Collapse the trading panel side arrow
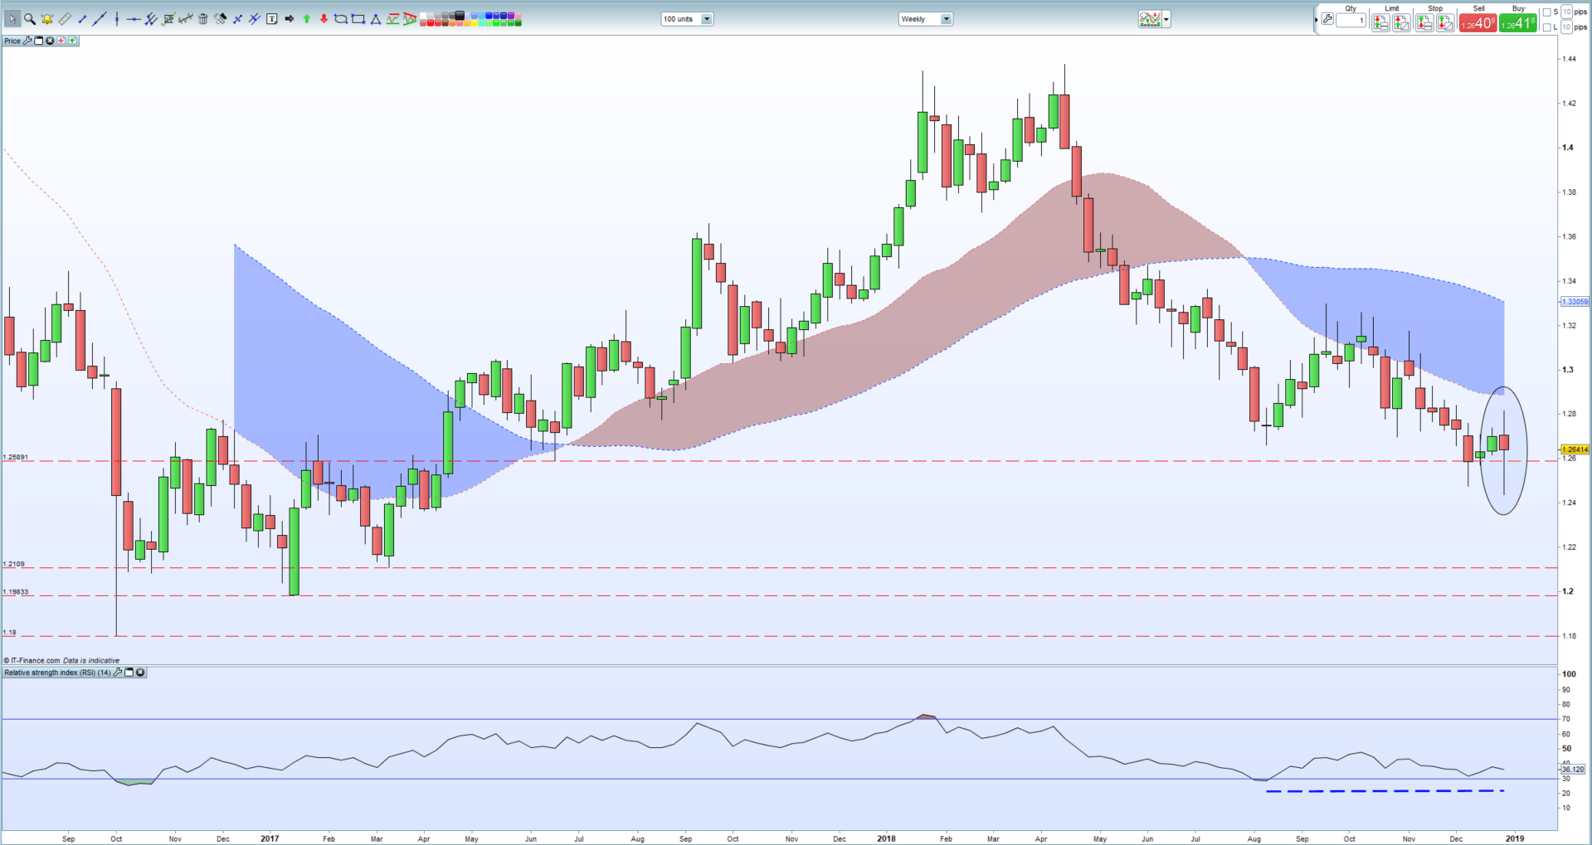 1317,20
